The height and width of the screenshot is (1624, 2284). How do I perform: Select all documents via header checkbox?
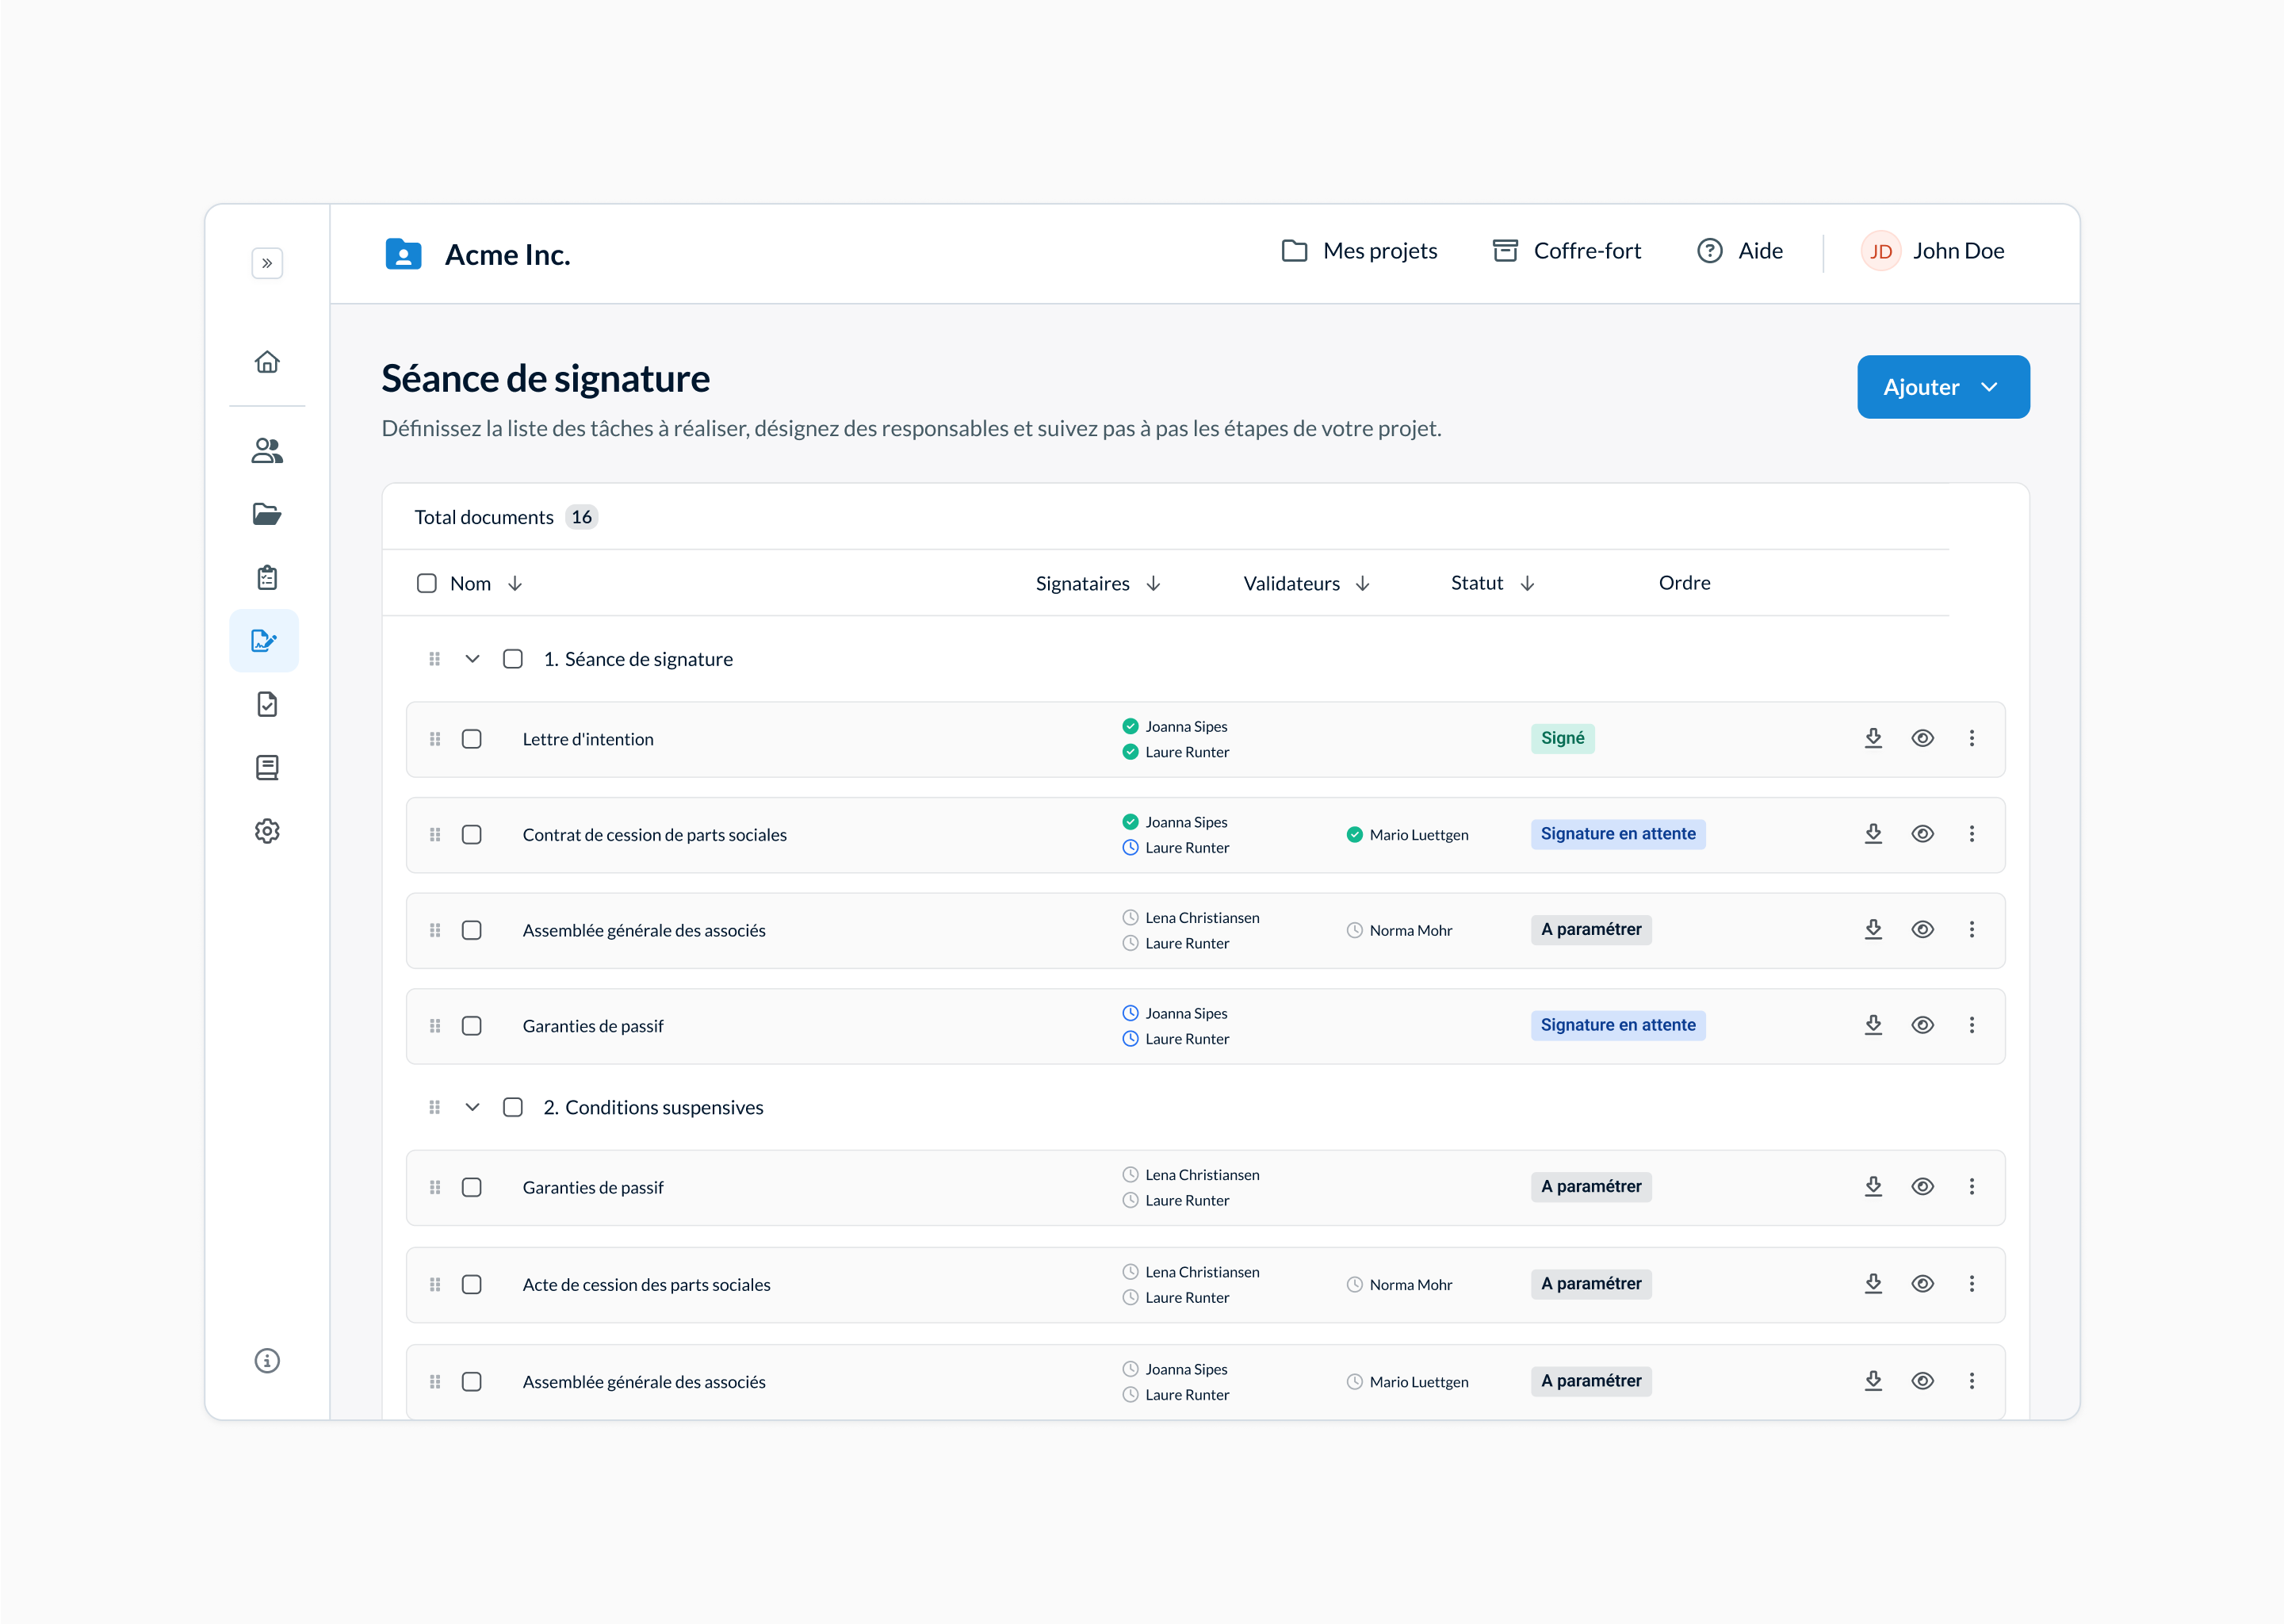tap(427, 583)
